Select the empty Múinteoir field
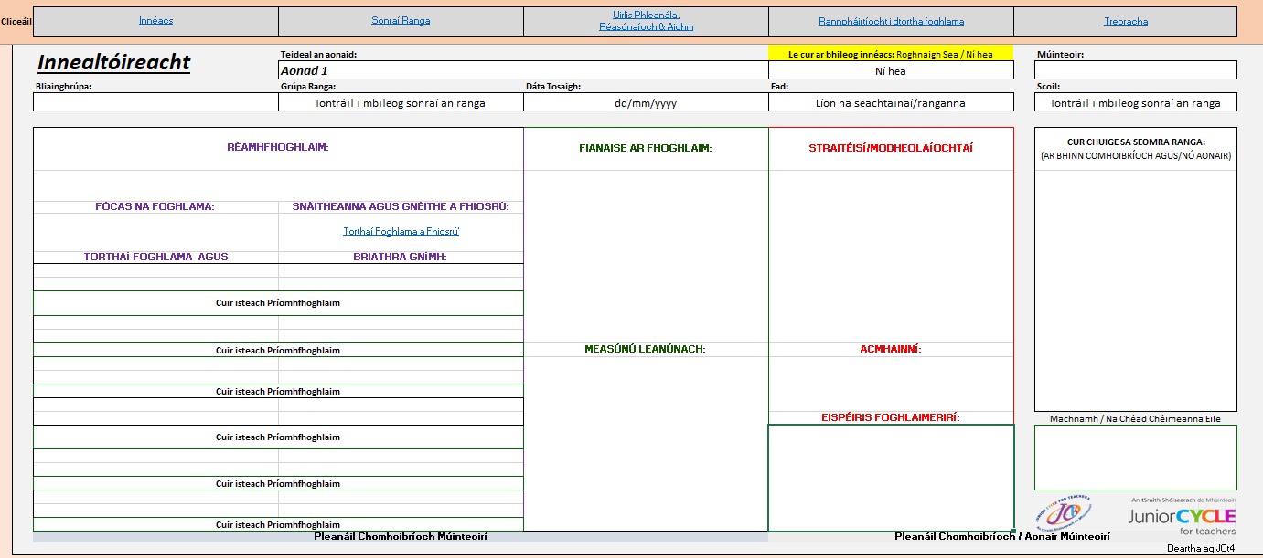This screenshot has width=1263, height=558. [x=1136, y=70]
